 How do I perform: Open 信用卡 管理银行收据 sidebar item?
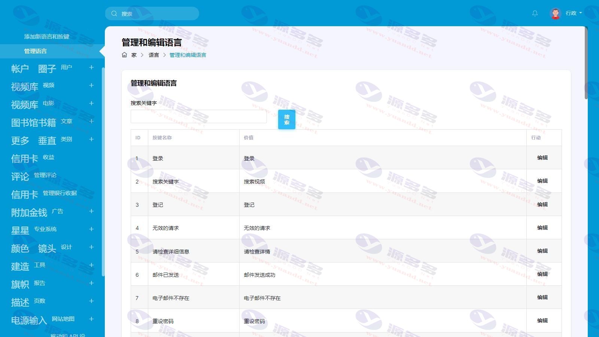44,194
